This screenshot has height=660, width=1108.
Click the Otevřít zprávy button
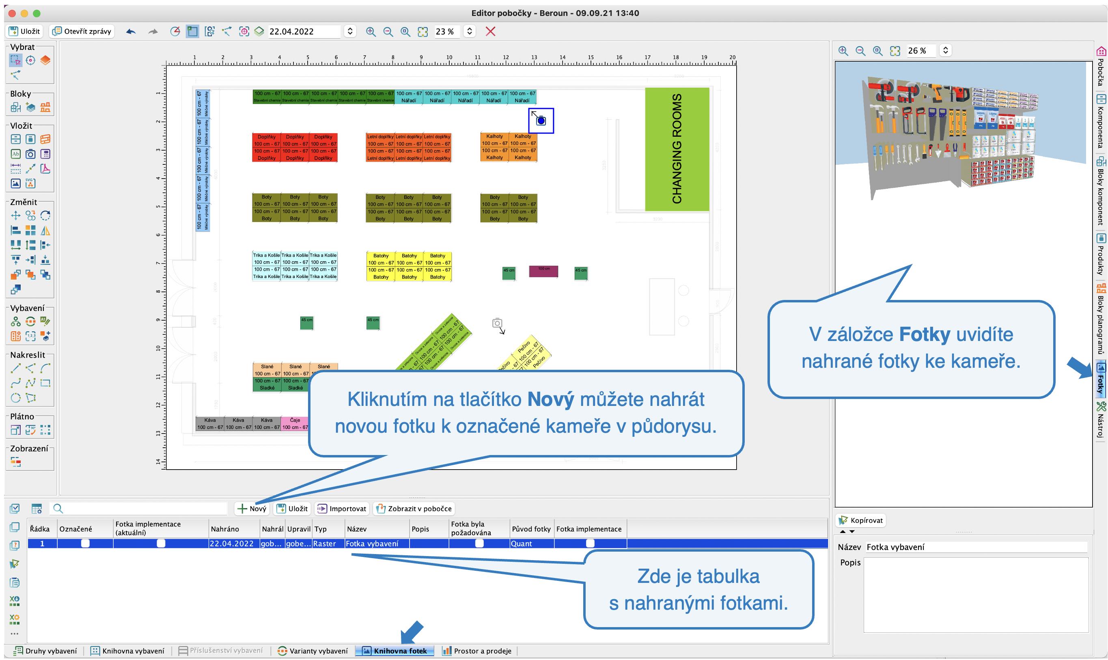pyautogui.click(x=82, y=31)
